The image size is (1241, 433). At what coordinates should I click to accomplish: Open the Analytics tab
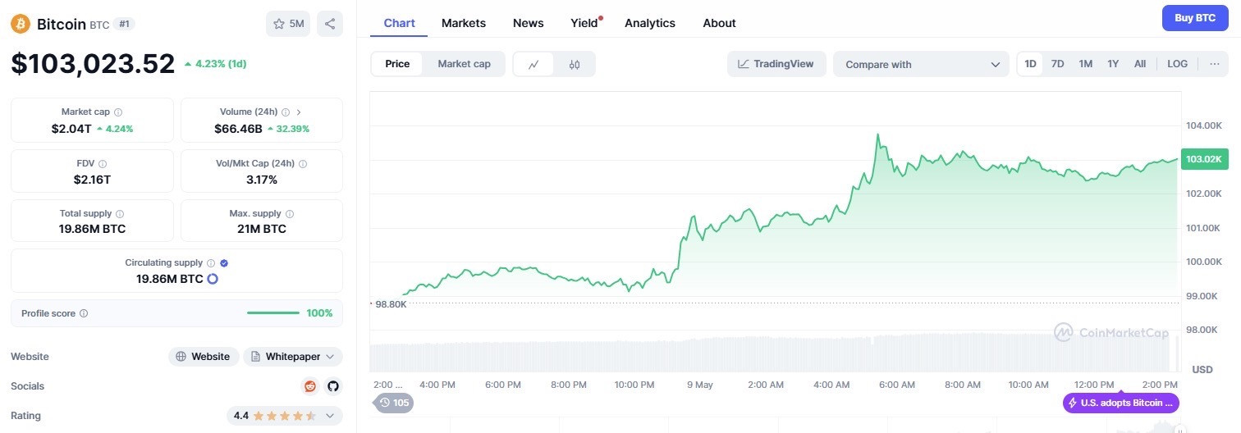[650, 23]
